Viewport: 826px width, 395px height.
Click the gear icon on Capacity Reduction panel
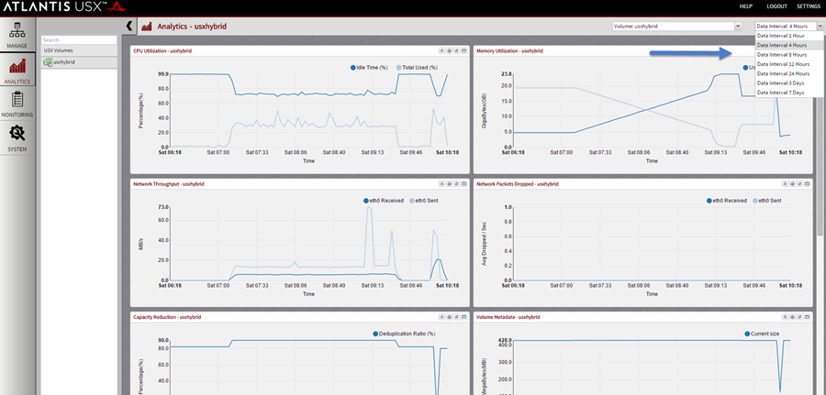point(449,317)
